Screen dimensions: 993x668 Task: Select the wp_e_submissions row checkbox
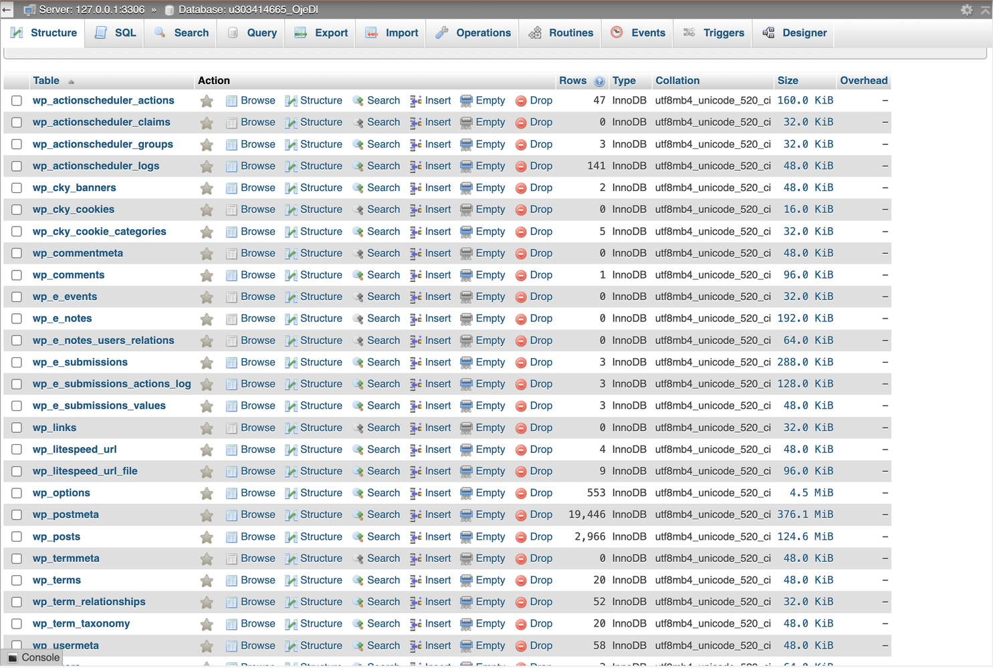(17, 363)
